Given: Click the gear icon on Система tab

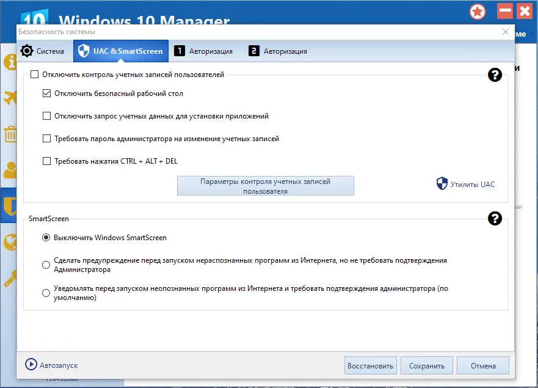Looking at the screenshot, I should pos(27,51).
